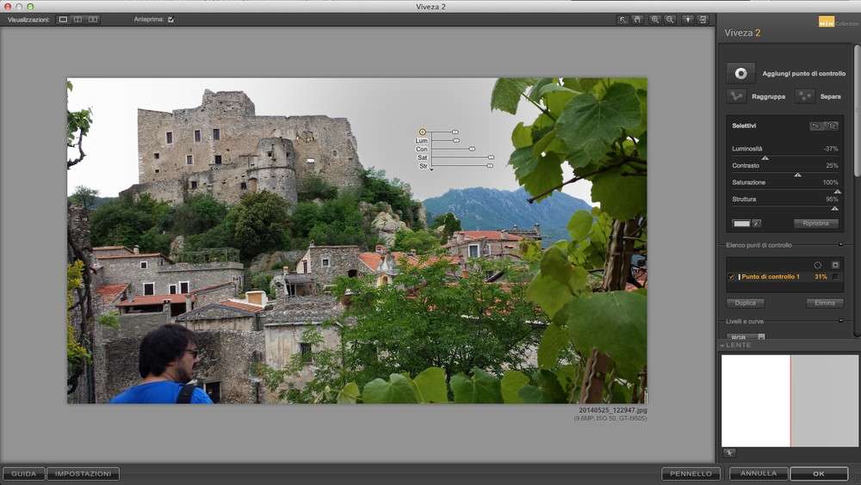This screenshot has width=861, height=485.
Task: Toggle visibility checkbox of Punto di controllo 1
Action: pos(731,277)
